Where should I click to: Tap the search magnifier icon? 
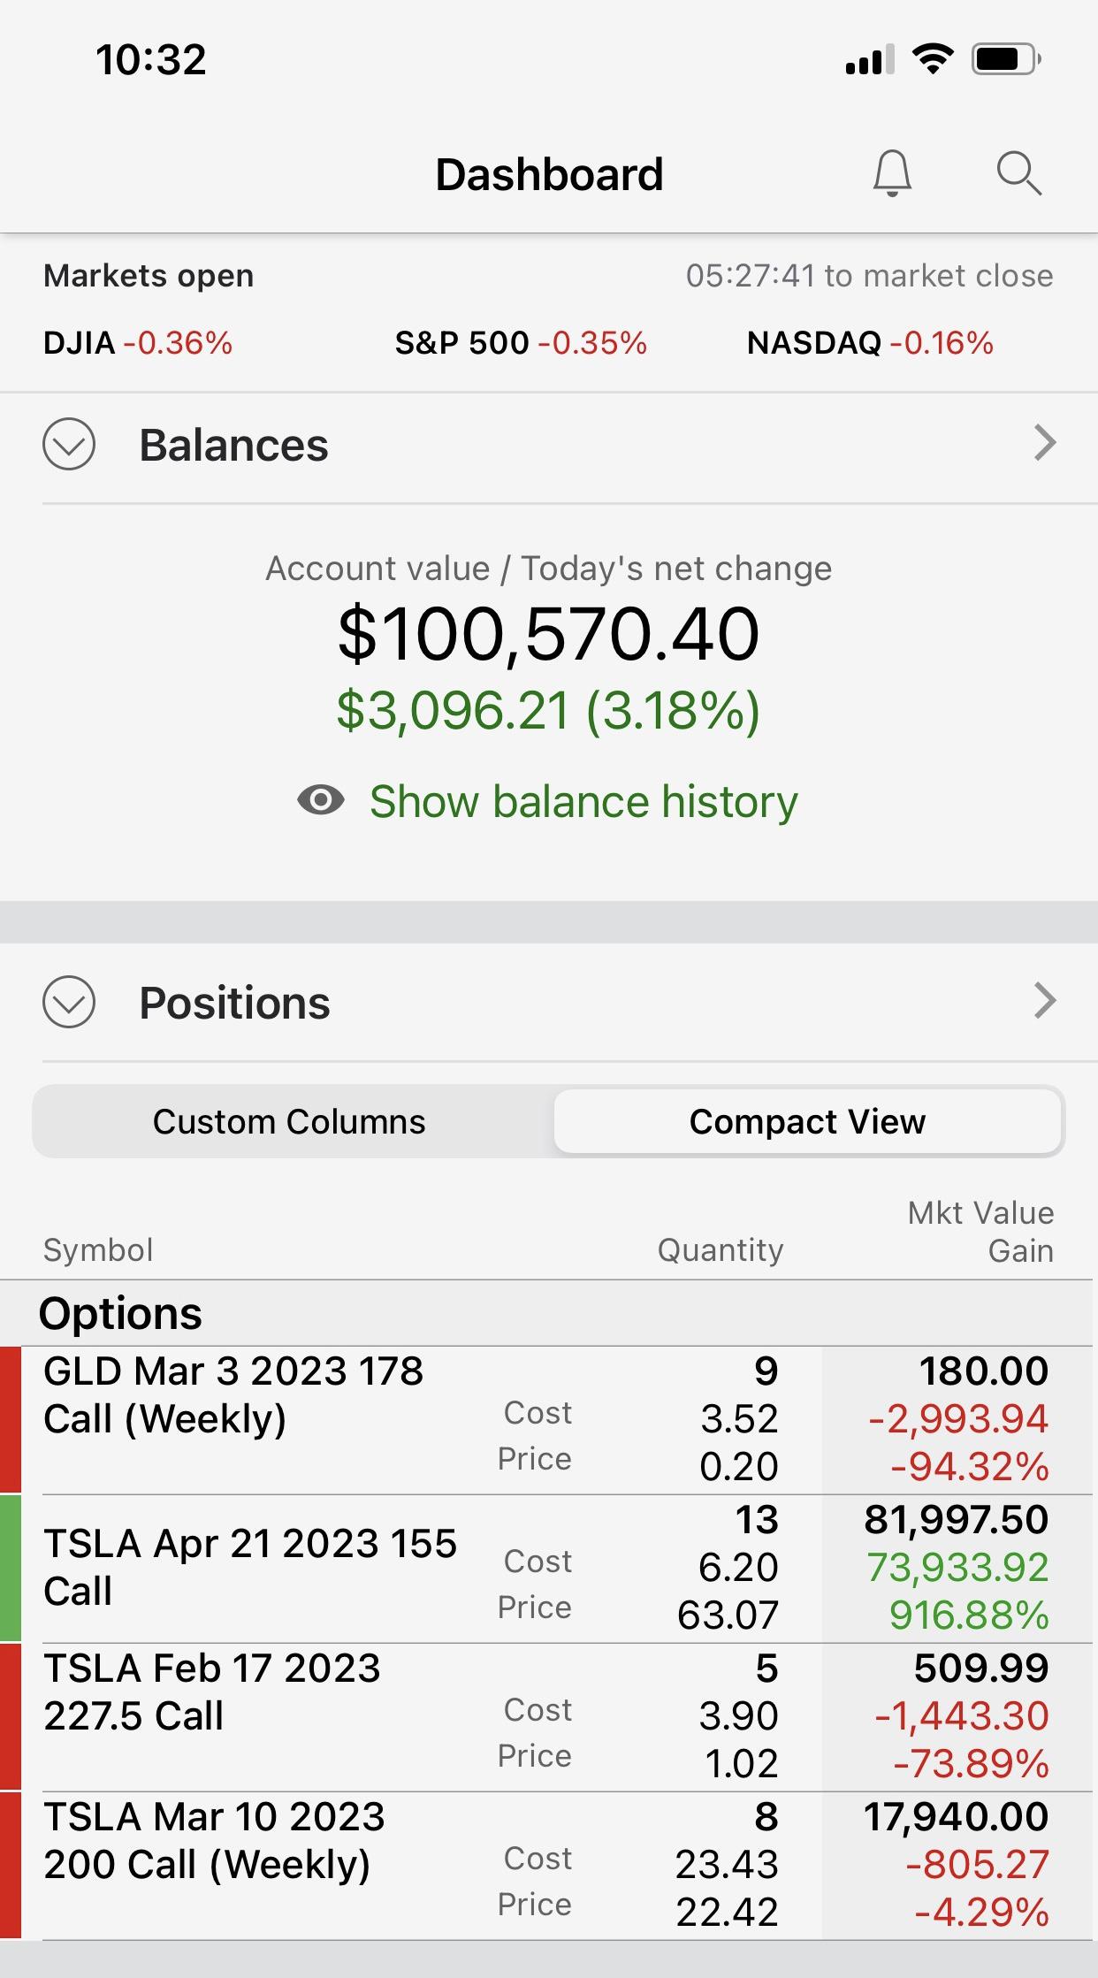[1018, 173]
